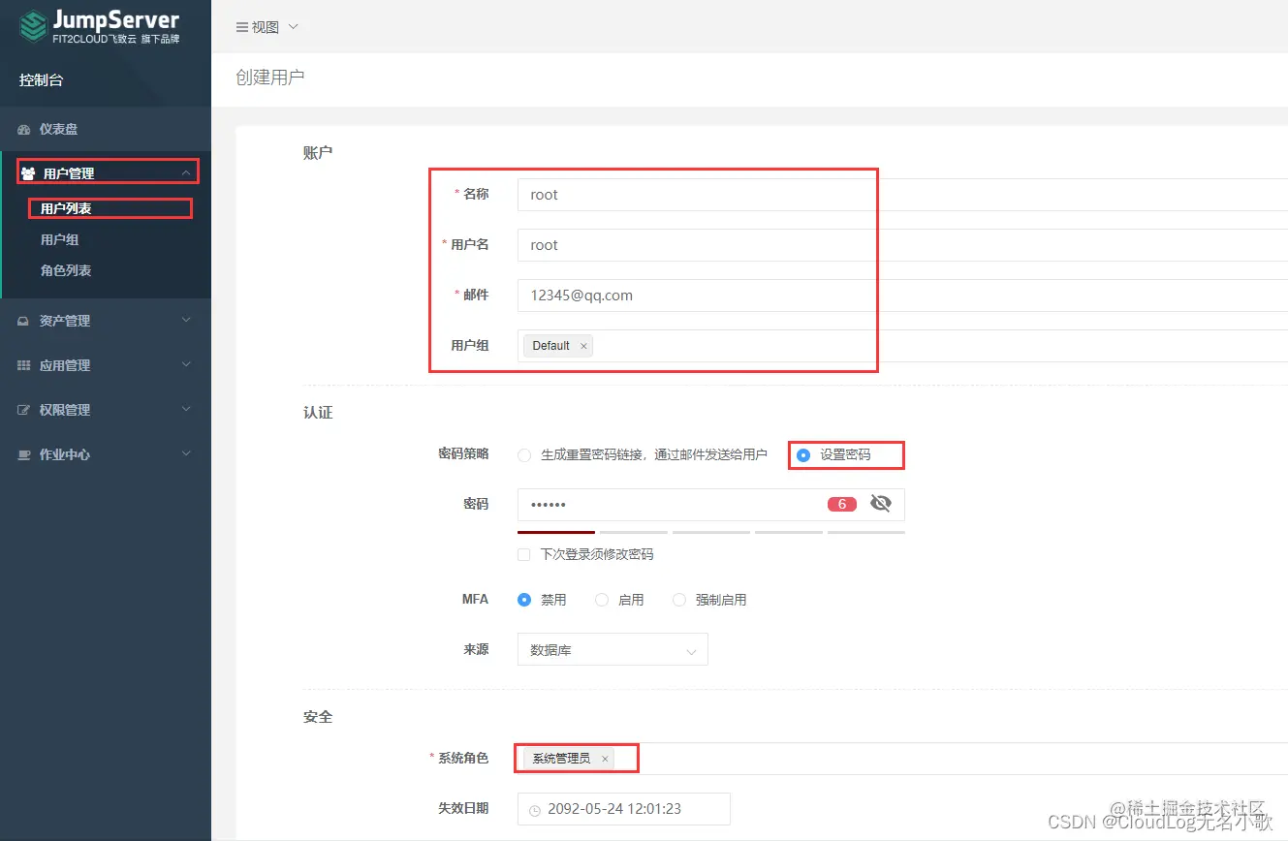This screenshot has height=841, width=1288.
Task: Collapse the 用户管理 menu chevron
Action: pos(187,173)
